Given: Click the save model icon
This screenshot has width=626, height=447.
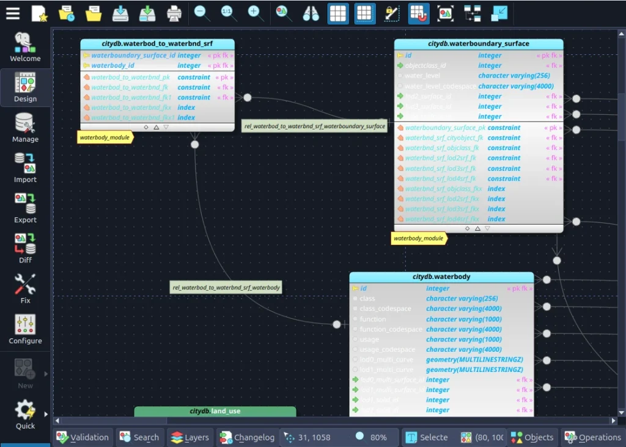Looking at the screenshot, I should coord(120,13).
